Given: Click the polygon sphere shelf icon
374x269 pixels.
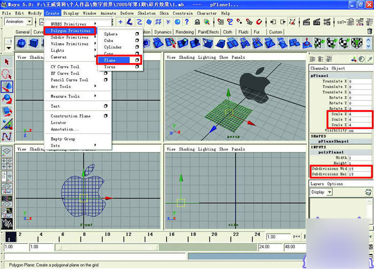Looking at the screenshot, I should [x=21, y=43].
